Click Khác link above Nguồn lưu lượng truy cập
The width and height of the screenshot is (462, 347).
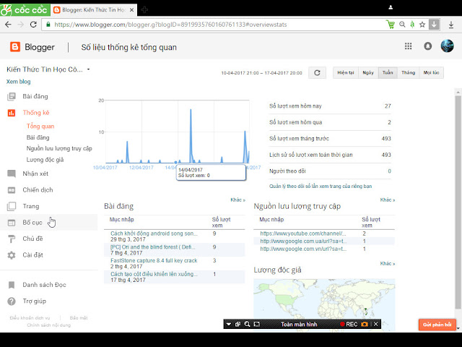click(388, 200)
